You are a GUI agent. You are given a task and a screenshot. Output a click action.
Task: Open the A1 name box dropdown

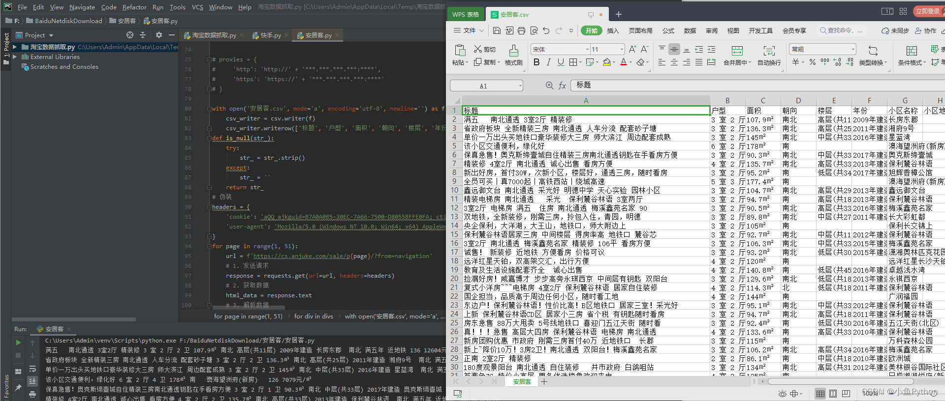[520, 86]
